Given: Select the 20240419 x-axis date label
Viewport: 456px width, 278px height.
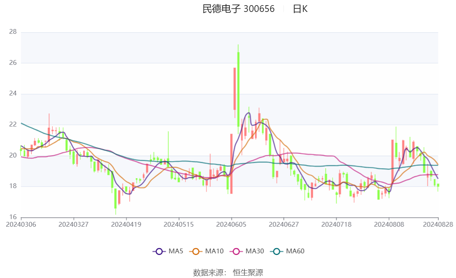Looking at the screenshot, I should [126, 224].
